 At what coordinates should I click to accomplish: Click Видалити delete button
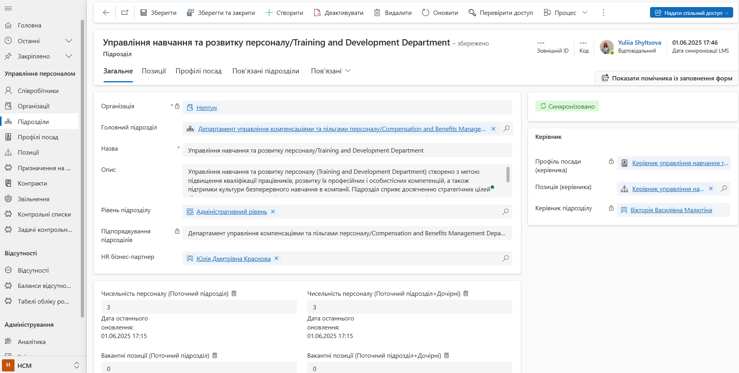pos(393,13)
